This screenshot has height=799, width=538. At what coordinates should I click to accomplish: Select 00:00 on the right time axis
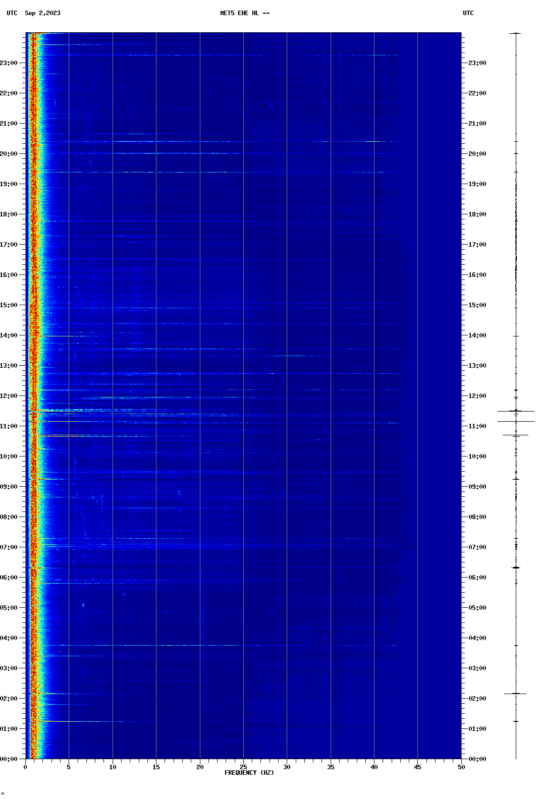tap(477, 759)
